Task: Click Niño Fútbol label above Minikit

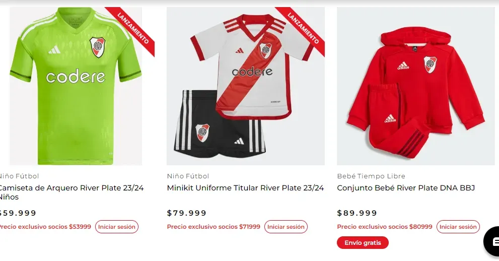Action: point(188,176)
